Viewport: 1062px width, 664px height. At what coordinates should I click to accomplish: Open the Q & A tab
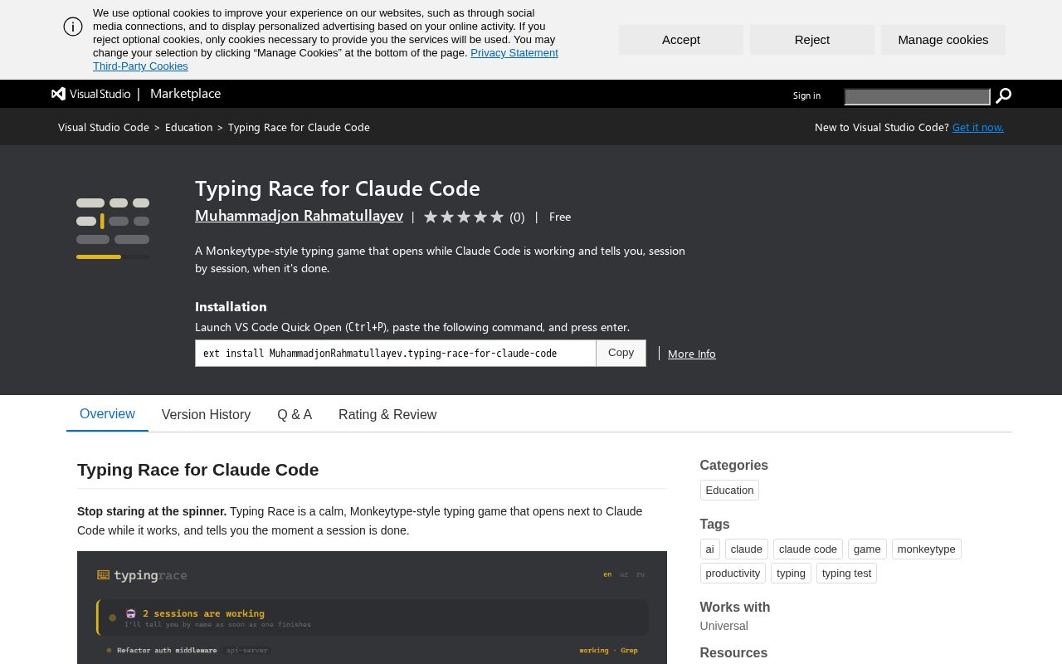coord(295,414)
